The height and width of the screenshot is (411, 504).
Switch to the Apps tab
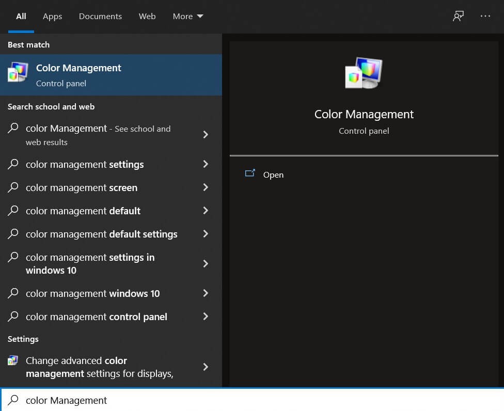point(52,16)
